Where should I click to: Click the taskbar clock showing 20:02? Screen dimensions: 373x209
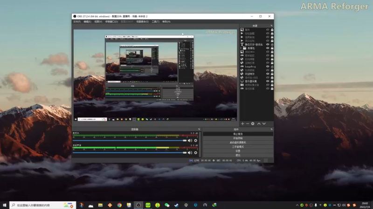[x=365, y=205]
